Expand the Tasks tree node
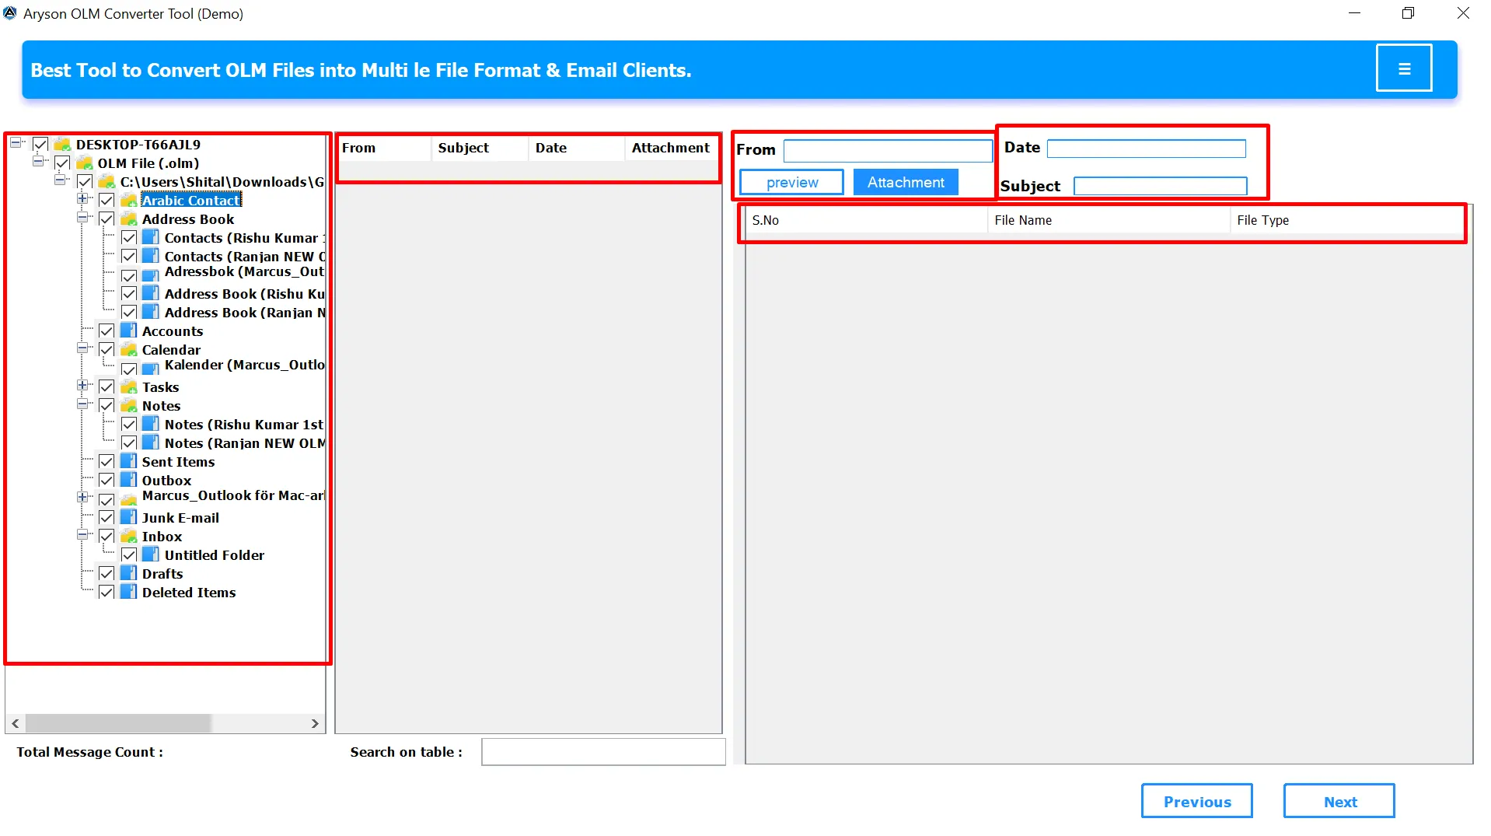This screenshot has width=1491, height=836. pos(82,386)
